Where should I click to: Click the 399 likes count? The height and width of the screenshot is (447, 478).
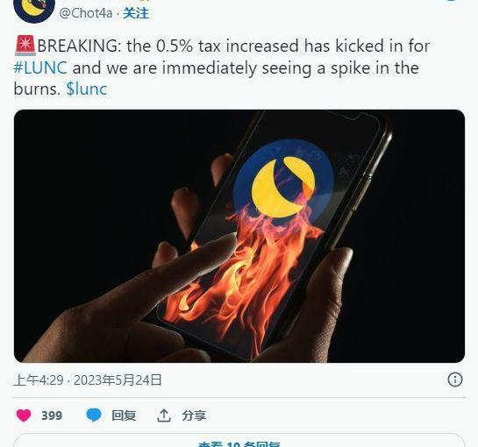(52, 415)
